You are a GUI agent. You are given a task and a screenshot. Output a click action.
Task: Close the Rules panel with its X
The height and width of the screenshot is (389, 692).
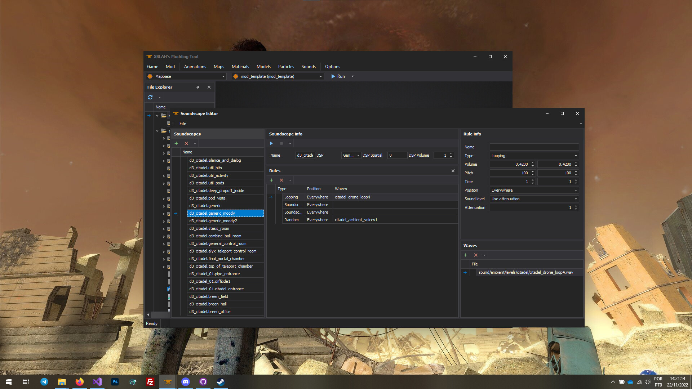pyautogui.click(x=453, y=171)
